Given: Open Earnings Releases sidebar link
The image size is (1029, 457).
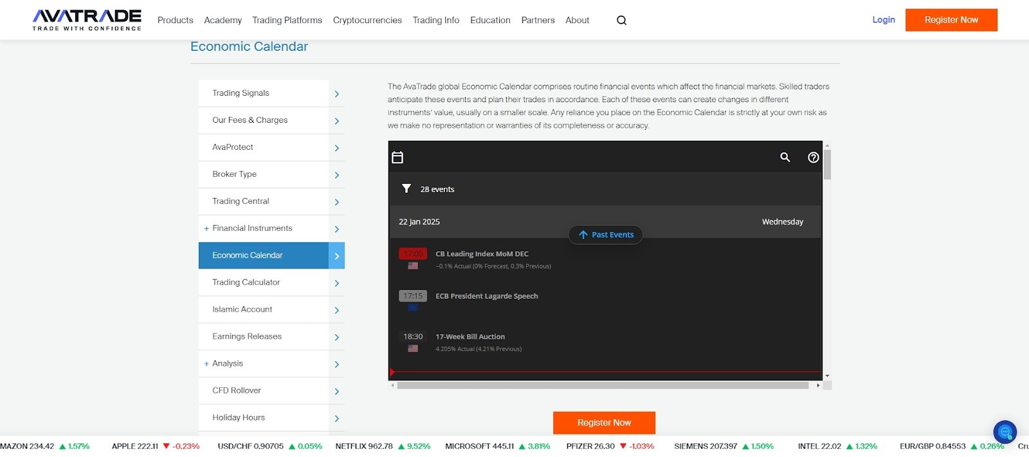Looking at the screenshot, I should 247,336.
